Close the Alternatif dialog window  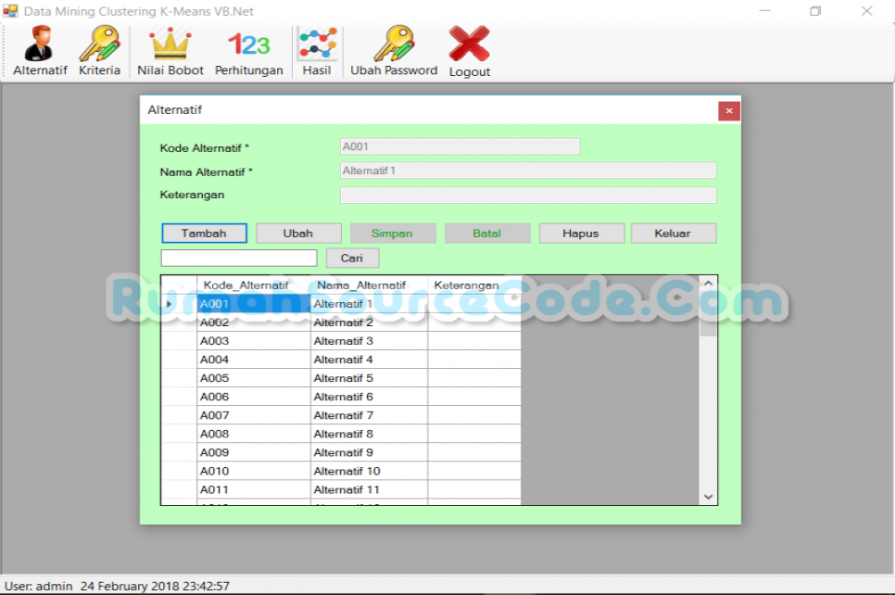(728, 110)
